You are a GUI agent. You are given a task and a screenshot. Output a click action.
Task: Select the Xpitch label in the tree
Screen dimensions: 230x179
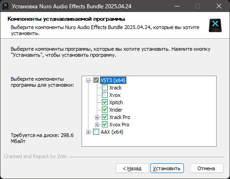[x=116, y=102]
